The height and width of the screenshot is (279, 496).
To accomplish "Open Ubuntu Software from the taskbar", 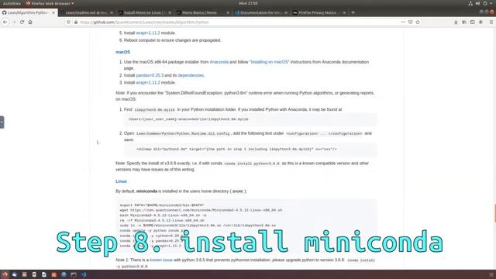I will [54, 274].
